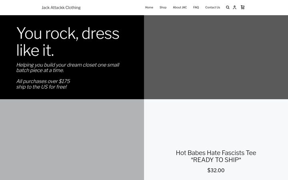Click the 'All purchases over $175' free shipping note
The image size is (288, 180).
coord(43,84)
